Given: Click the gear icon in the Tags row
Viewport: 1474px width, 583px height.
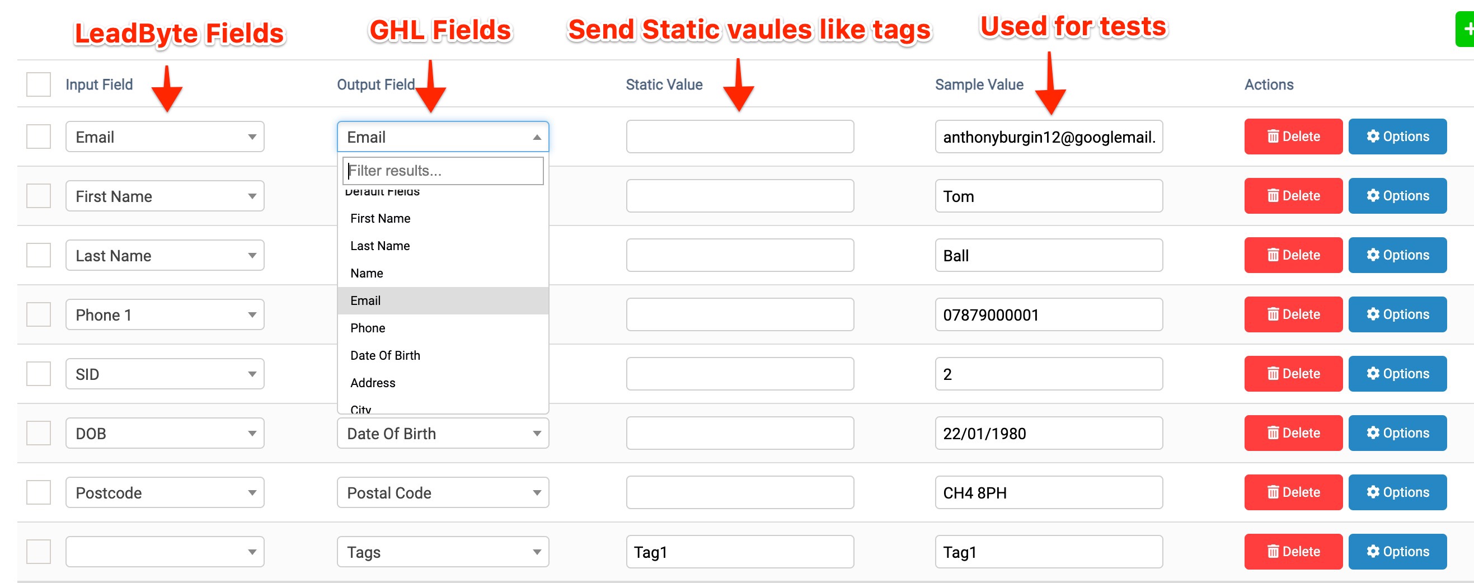Looking at the screenshot, I should [x=1373, y=552].
